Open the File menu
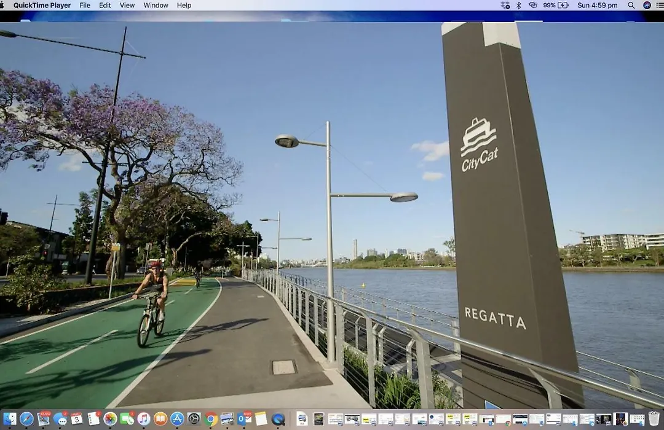The height and width of the screenshot is (430, 664). click(85, 5)
